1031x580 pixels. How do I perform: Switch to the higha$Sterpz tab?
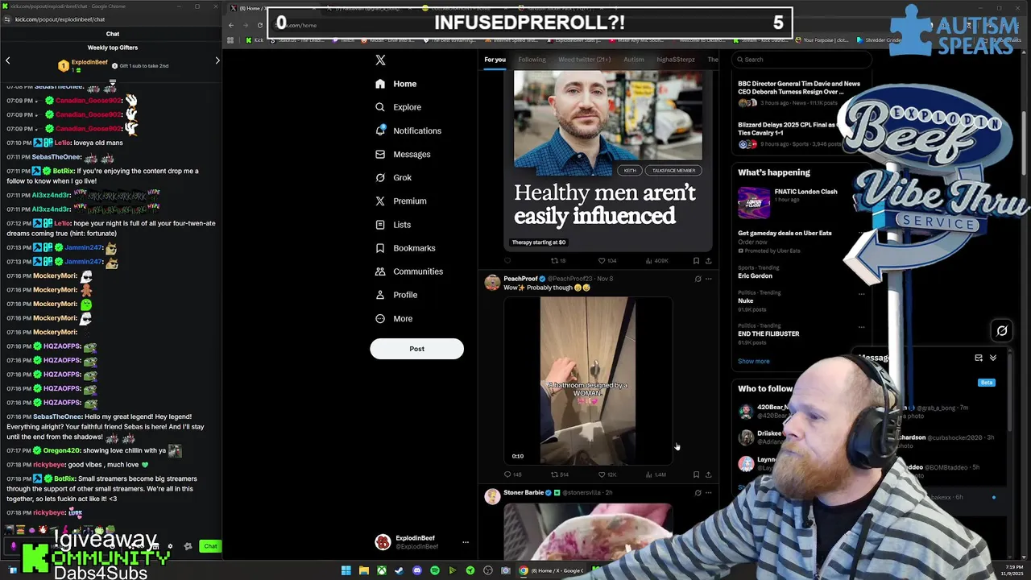click(675, 60)
